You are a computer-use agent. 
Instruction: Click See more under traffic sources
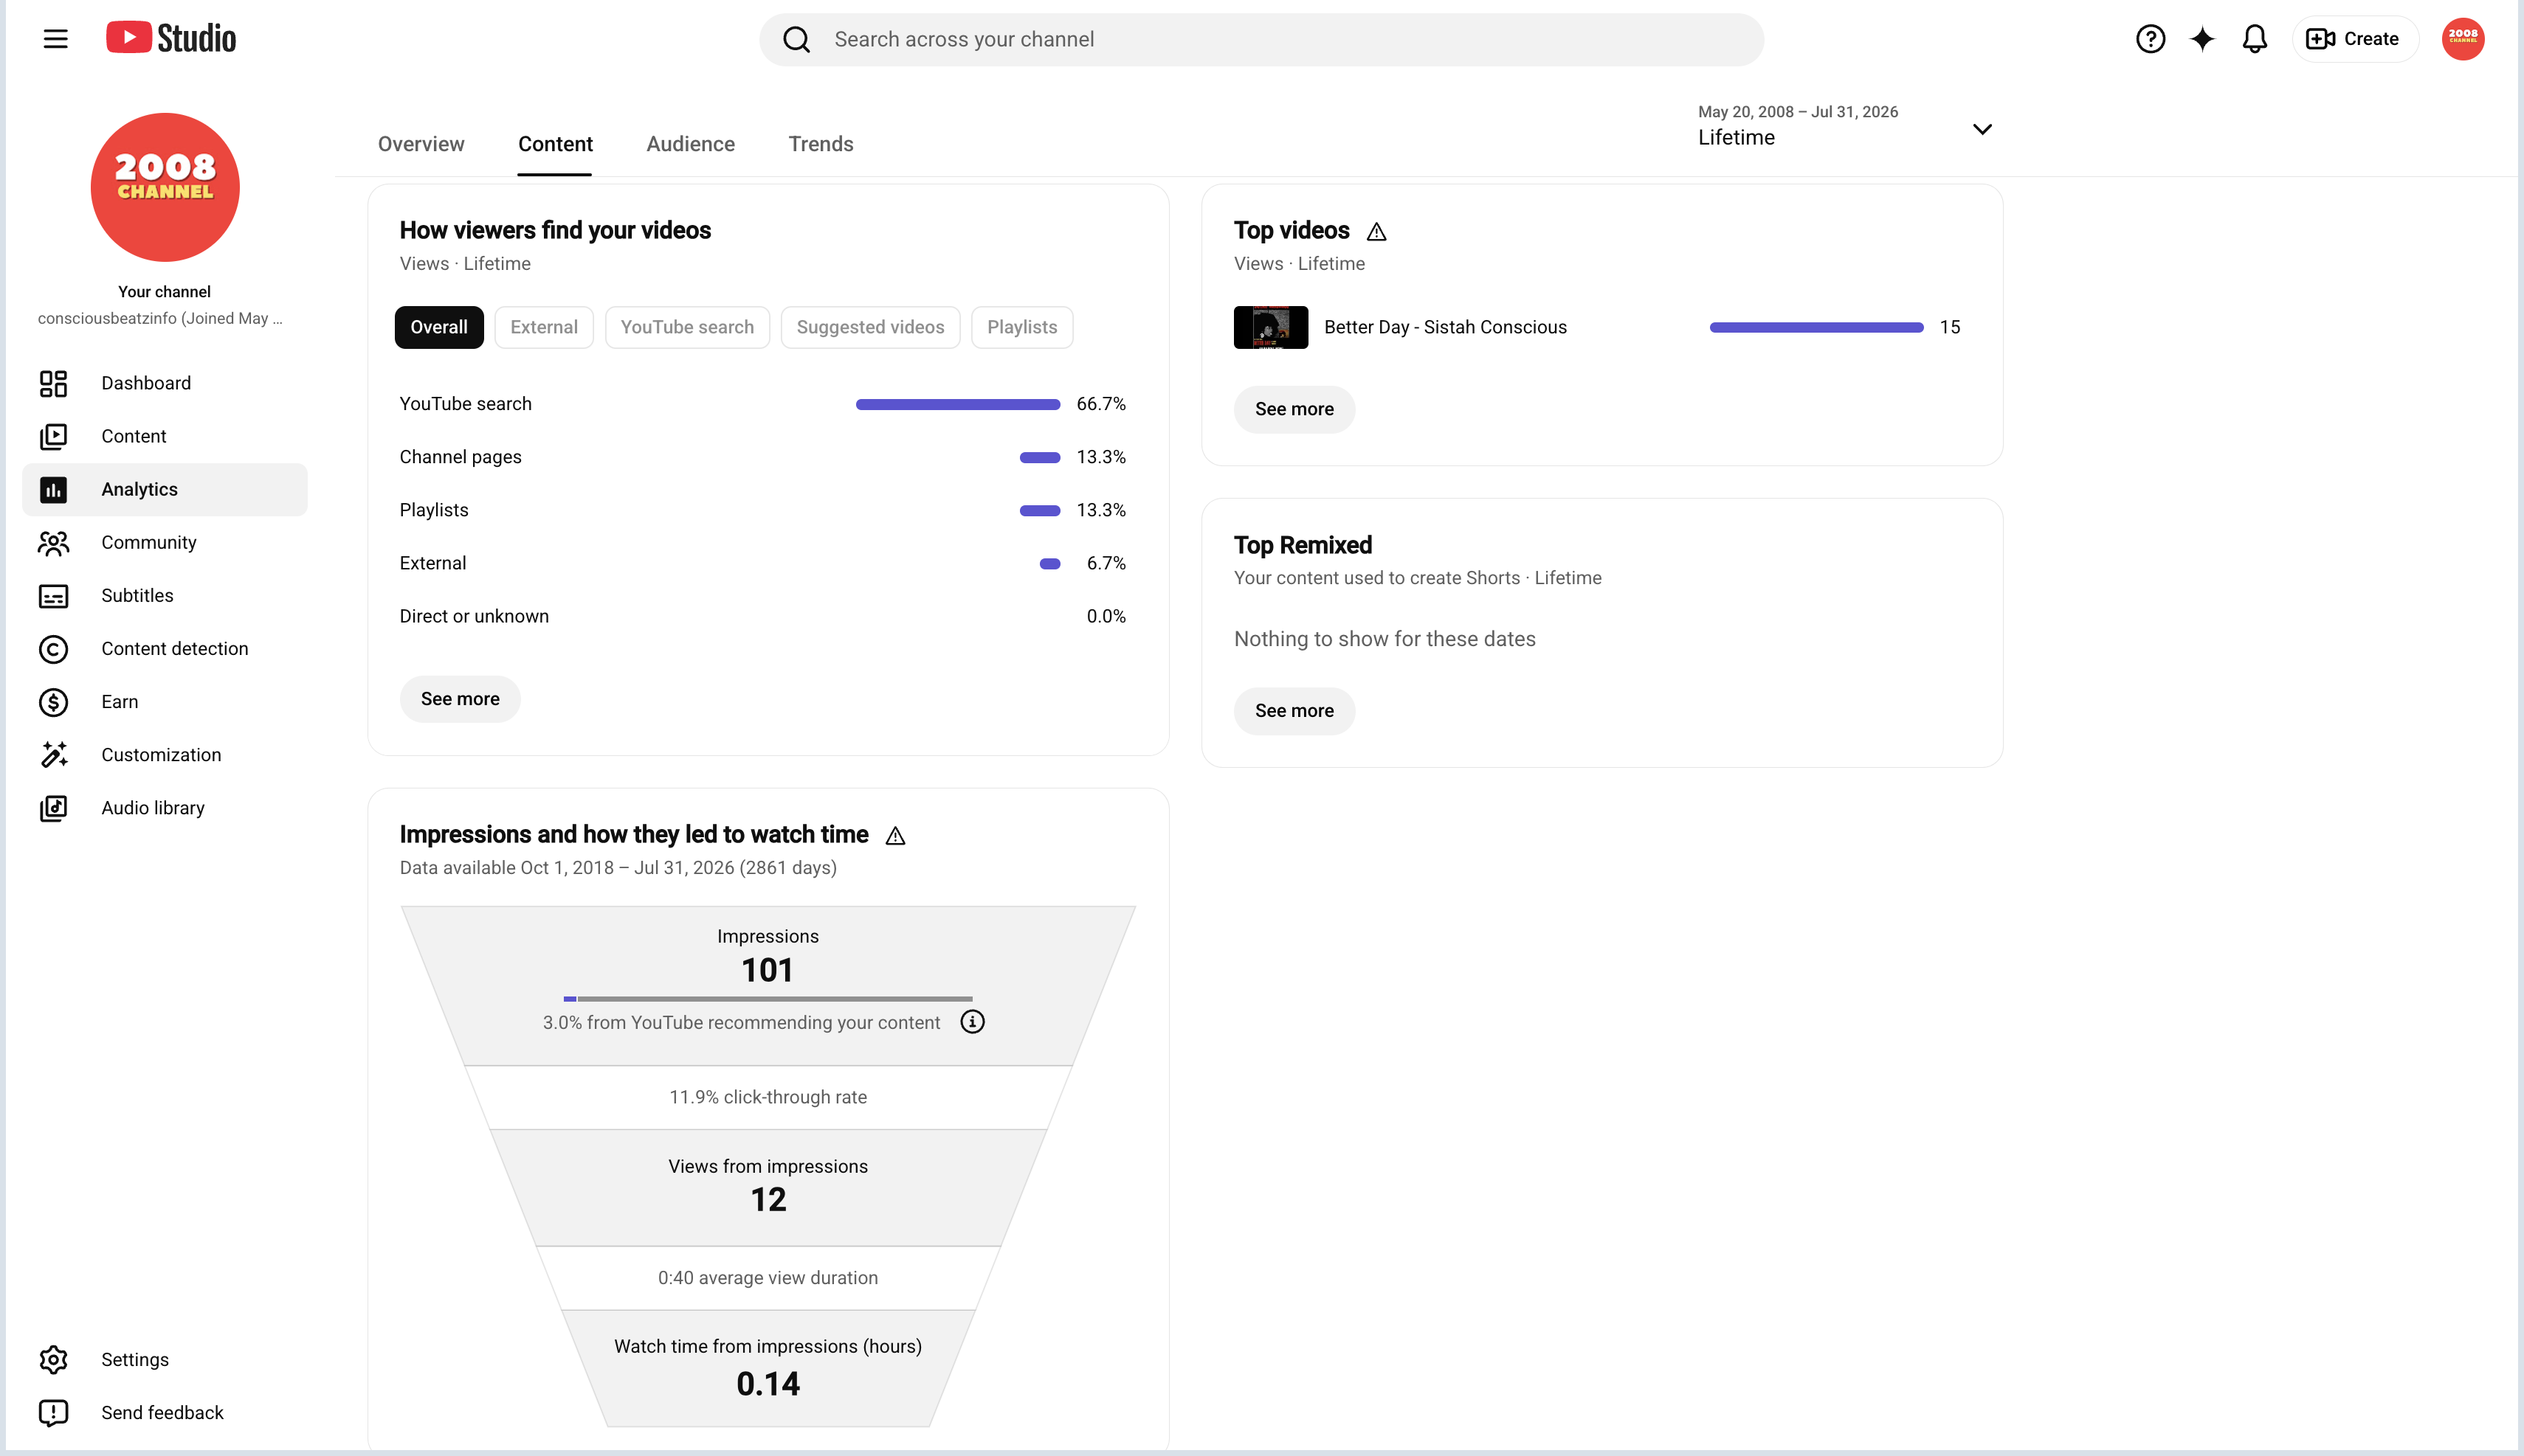(461, 699)
